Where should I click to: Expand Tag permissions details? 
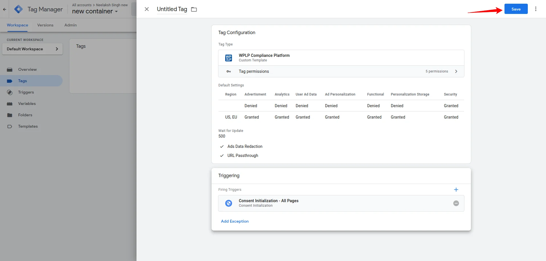tap(456, 71)
